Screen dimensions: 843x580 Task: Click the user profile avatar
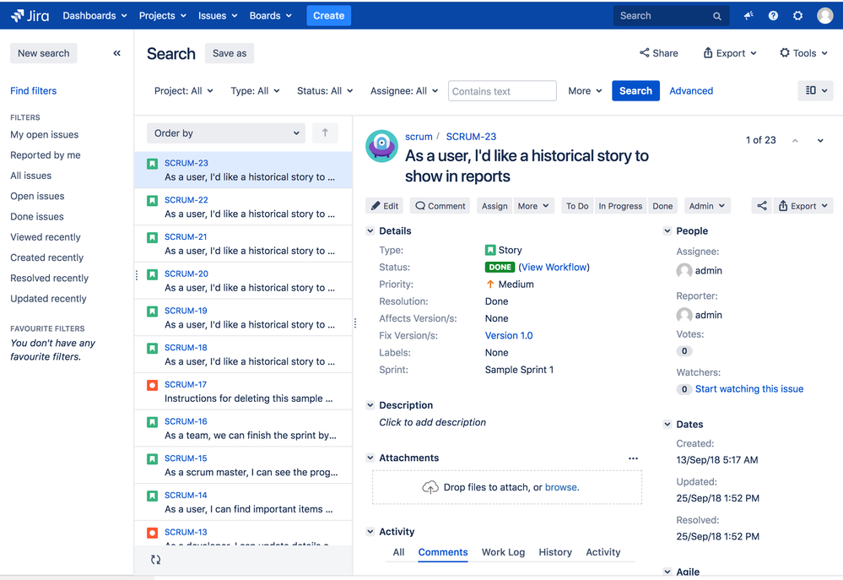pyautogui.click(x=824, y=15)
